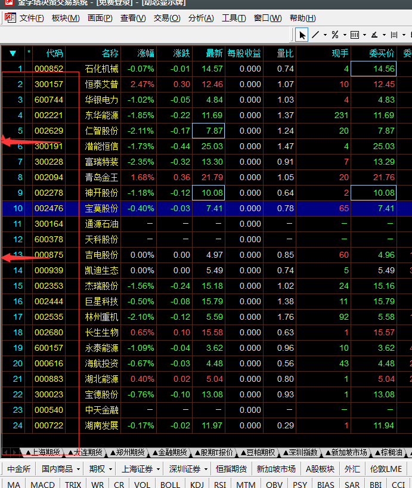Select the arrow pointer tool

tap(302, 35)
